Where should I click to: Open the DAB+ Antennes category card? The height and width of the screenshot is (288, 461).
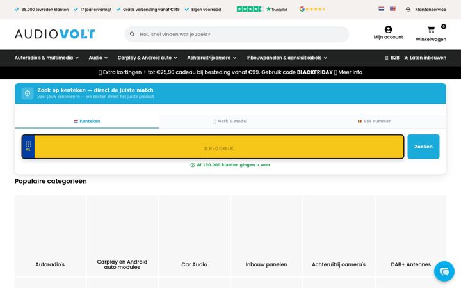pyautogui.click(x=410, y=236)
